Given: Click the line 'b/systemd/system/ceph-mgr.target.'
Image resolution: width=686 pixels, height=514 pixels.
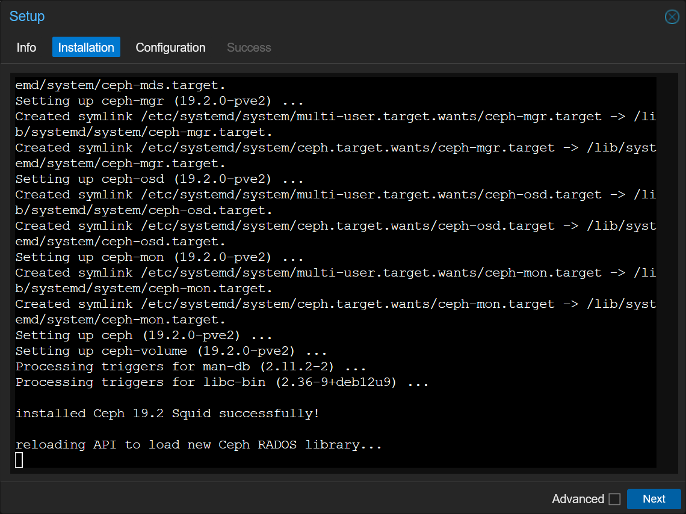Looking at the screenshot, I should pos(144,132).
